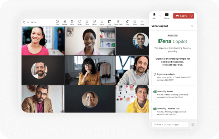The width and height of the screenshot is (219, 139).
Task: Click the 08:04 meeting timer
Action: 34,23
